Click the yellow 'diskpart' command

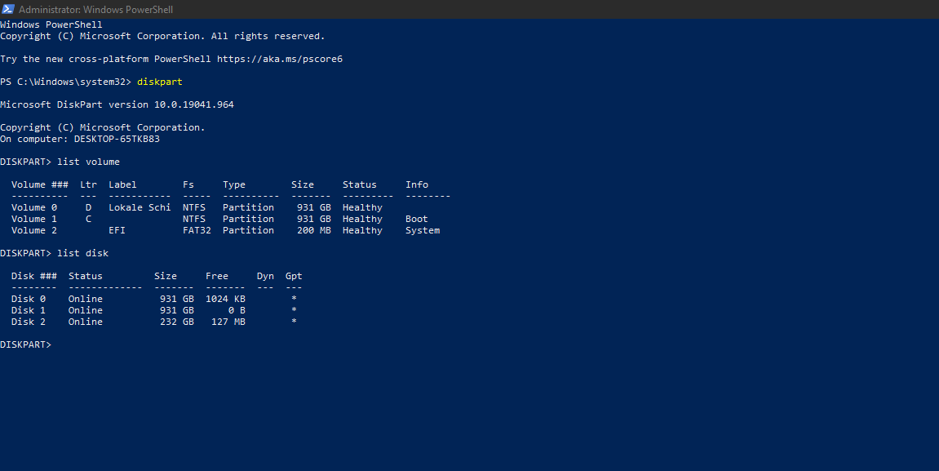[160, 82]
